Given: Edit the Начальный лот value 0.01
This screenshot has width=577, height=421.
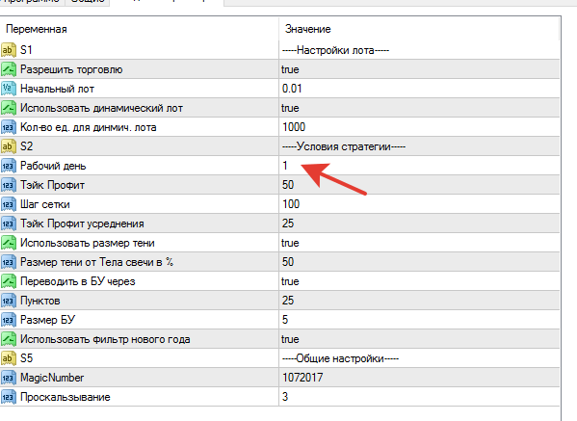Looking at the screenshot, I should click(292, 89).
